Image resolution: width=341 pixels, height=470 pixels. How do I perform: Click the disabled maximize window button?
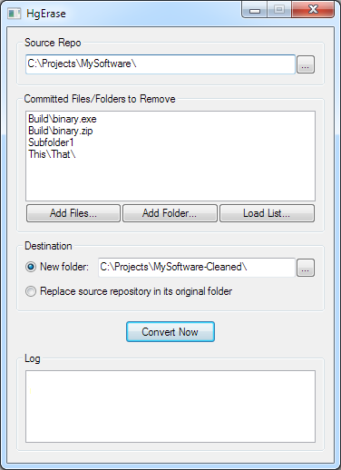(x=279, y=10)
